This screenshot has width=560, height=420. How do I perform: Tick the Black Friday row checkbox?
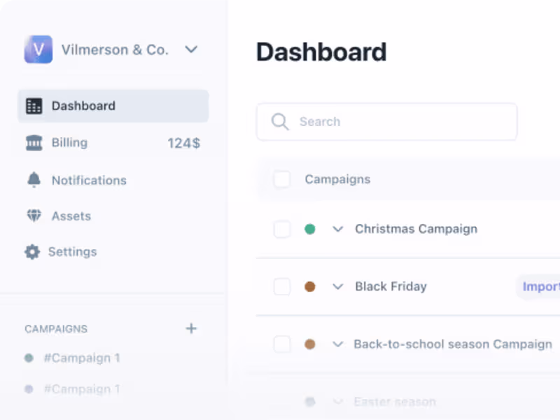tap(282, 286)
